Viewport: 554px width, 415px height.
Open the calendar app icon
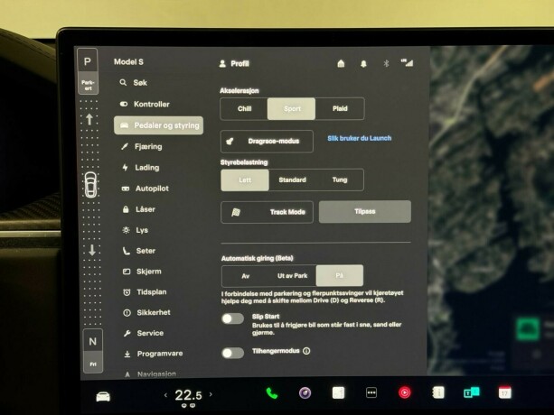[504, 392]
